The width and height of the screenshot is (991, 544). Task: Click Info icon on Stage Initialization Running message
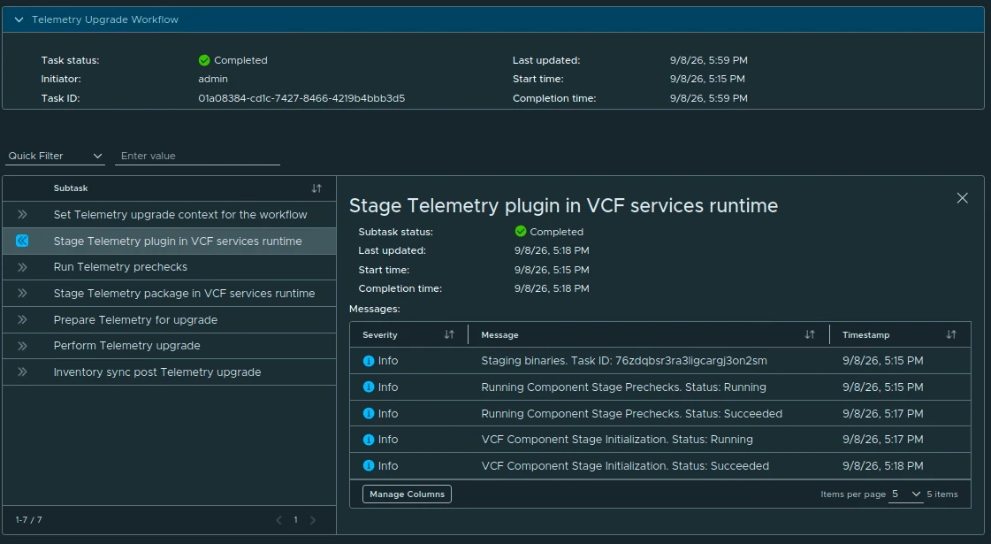pyautogui.click(x=369, y=440)
